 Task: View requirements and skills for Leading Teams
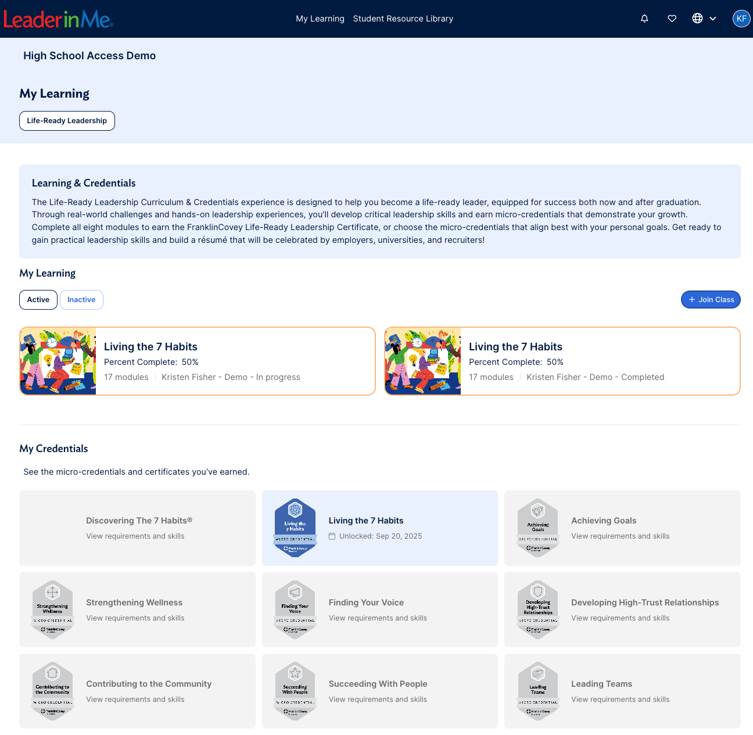(x=620, y=700)
